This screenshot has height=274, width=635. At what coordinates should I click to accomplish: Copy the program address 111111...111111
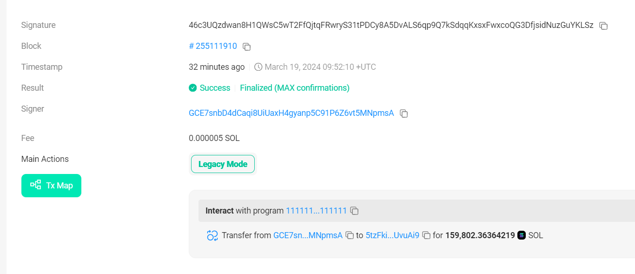354,211
